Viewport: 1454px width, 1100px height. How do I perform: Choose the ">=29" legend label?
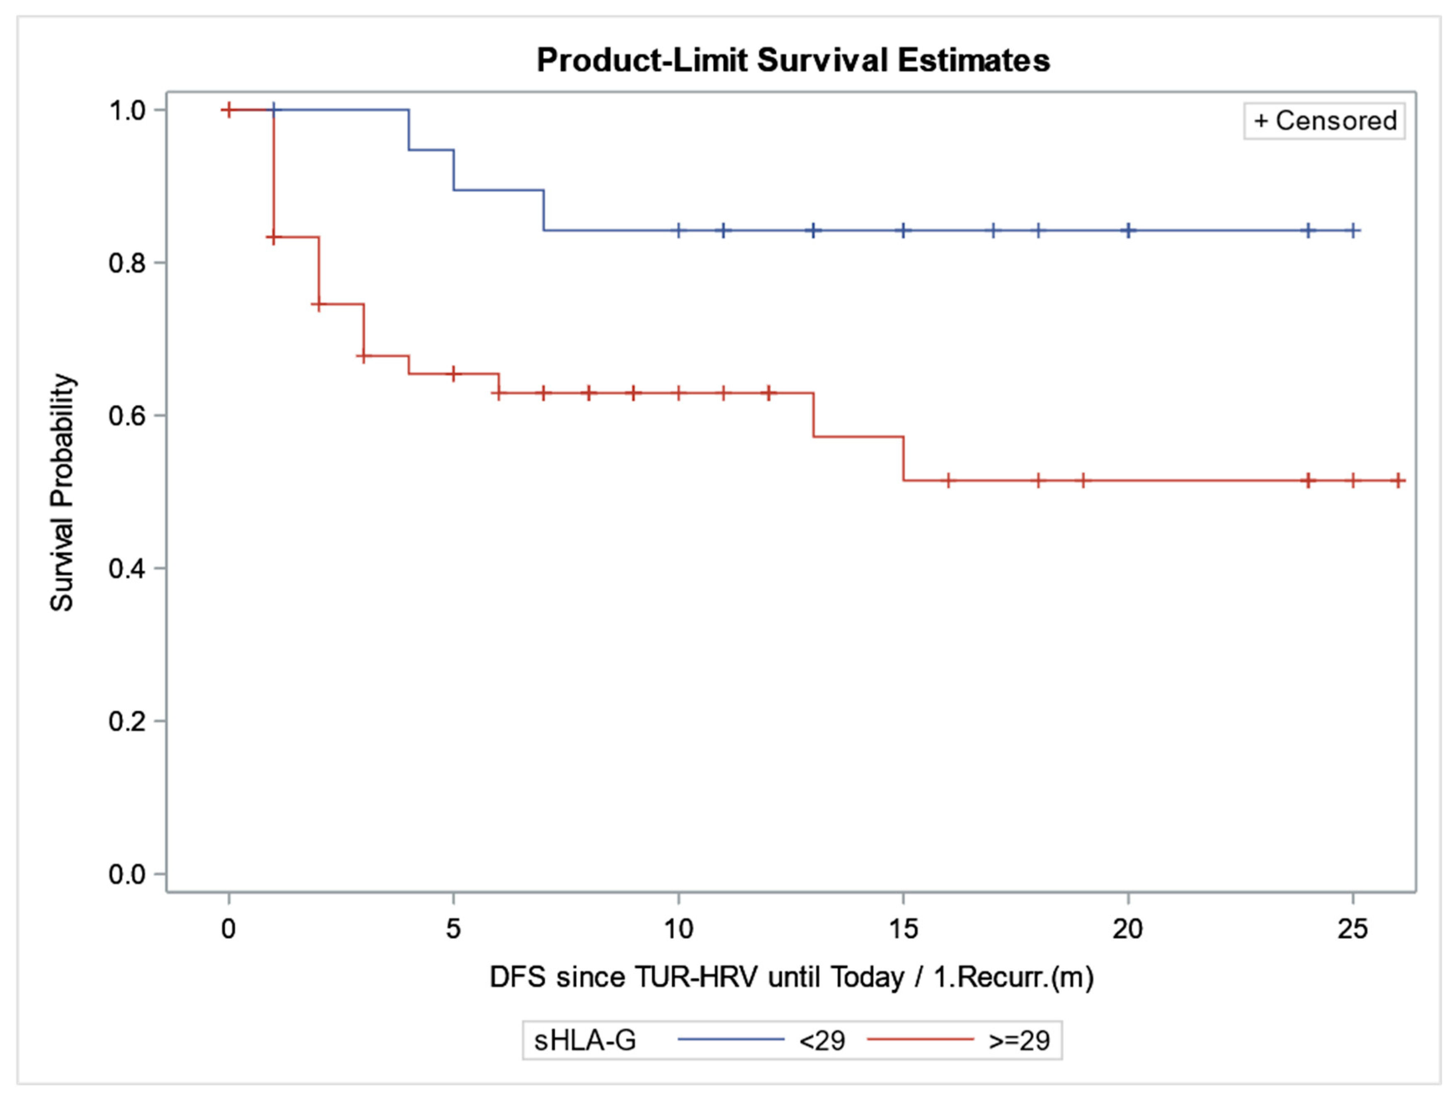(1019, 1040)
